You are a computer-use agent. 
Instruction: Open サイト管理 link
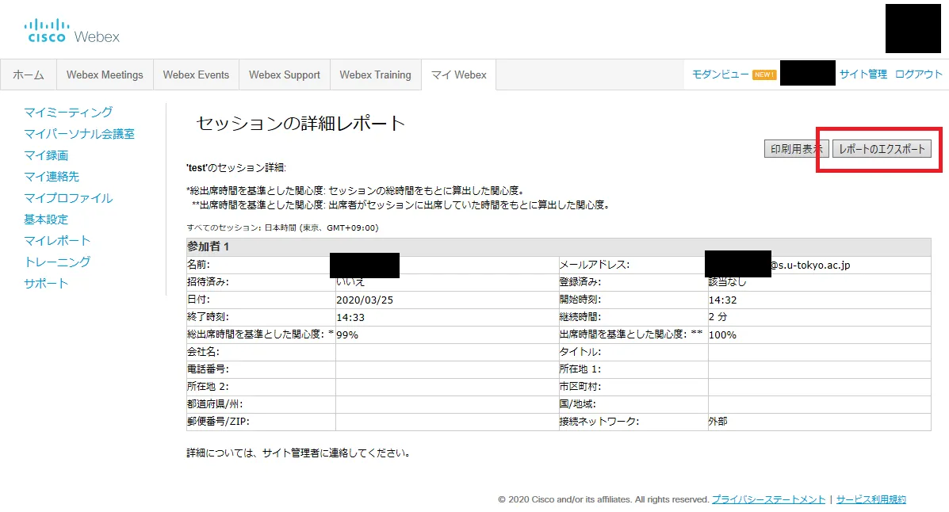tap(863, 75)
